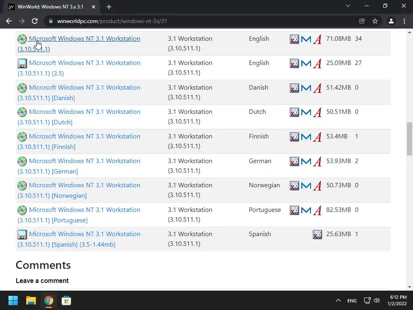This screenshot has height=310, width=413.
Task: Click the network icon in system tray
Action: tap(367, 300)
